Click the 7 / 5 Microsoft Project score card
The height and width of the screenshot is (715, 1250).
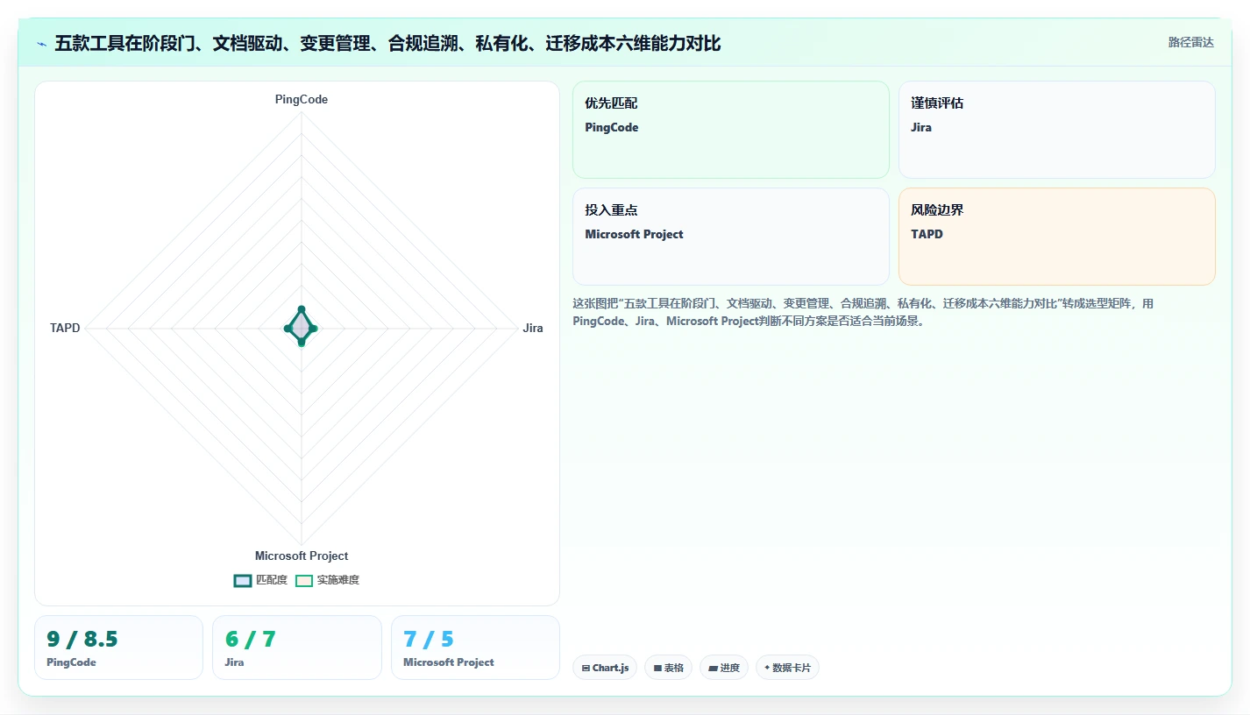click(x=475, y=648)
